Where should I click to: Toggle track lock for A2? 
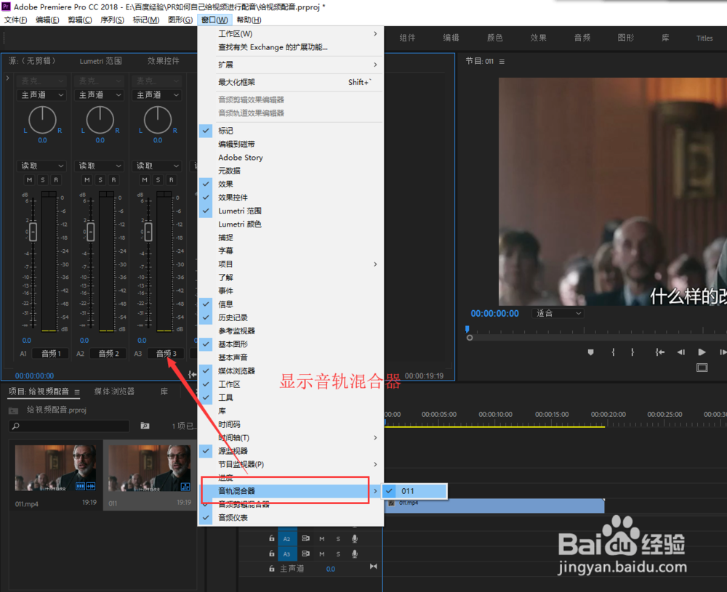tap(272, 539)
